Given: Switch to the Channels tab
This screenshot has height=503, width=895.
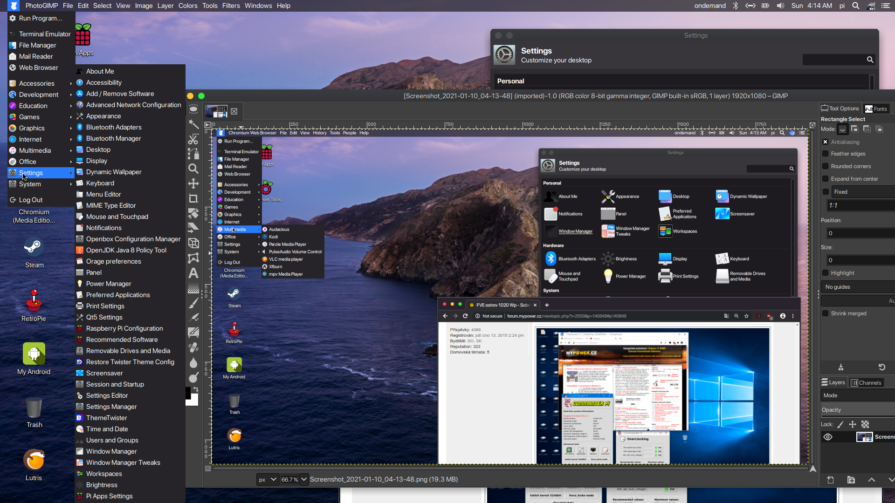Looking at the screenshot, I should (x=866, y=383).
